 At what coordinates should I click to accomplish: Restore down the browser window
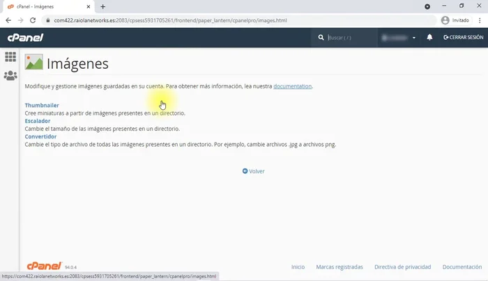[462, 6]
